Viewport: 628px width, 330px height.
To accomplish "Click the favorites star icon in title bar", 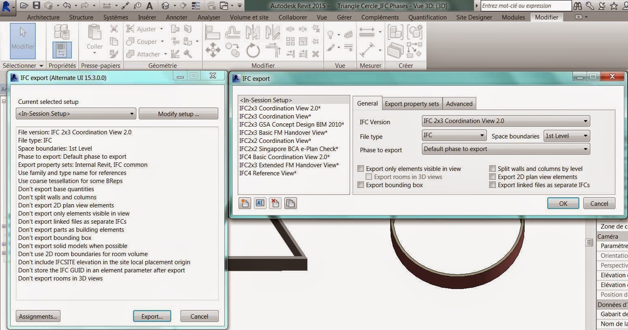I will 614,6.
